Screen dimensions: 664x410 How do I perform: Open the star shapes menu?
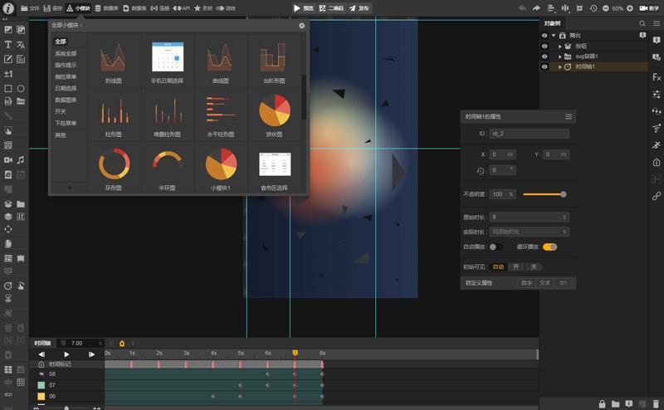click(203, 8)
